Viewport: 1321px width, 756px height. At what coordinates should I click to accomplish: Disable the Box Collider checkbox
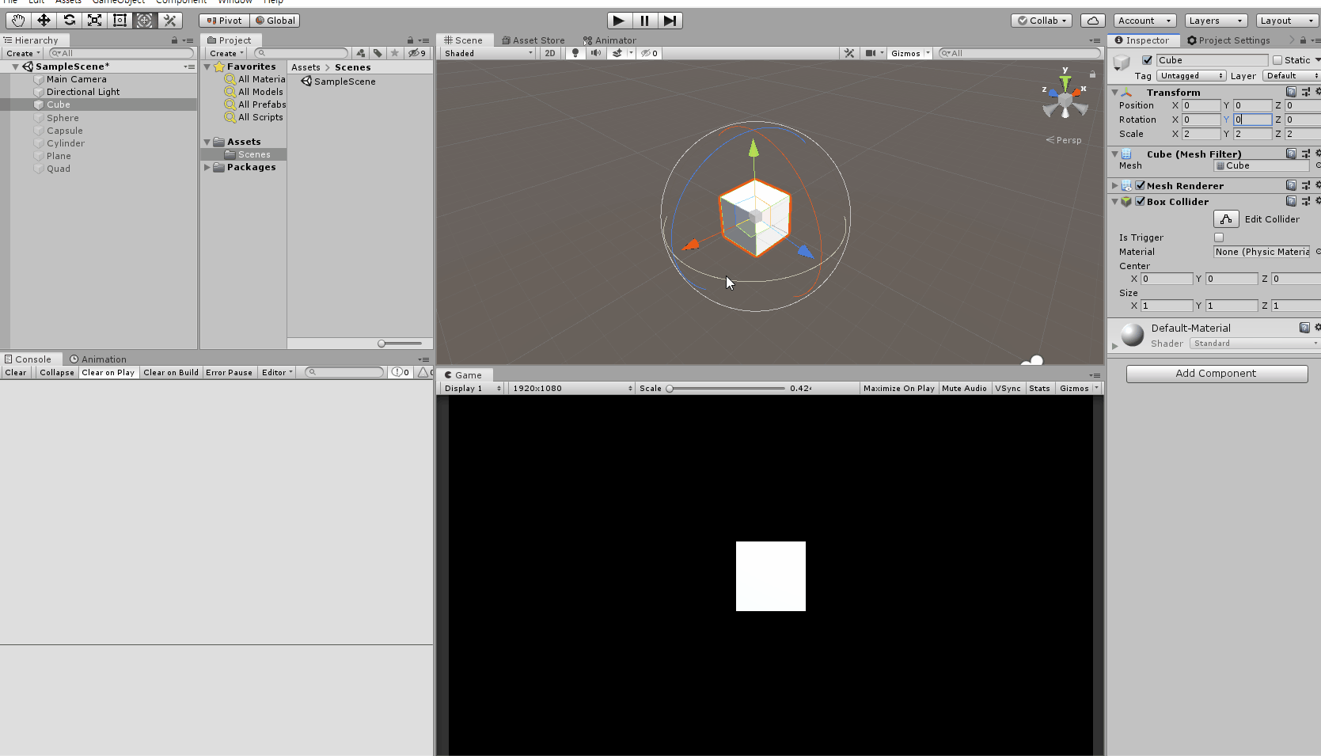tap(1141, 201)
